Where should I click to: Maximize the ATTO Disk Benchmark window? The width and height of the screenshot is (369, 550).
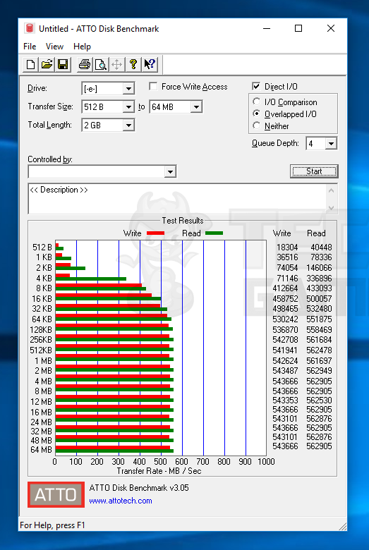pyautogui.click(x=298, y=28)
